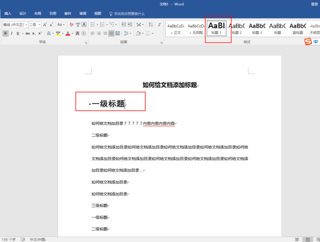Toggle underline formatting
The image size is (320, 242).
tap(18, 34)
